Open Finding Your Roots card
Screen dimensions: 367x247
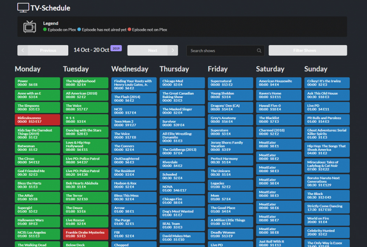pyautogui.click(x=134, y=84)
